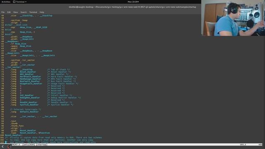Click the 103,1 cursor position indicator
265x149 pixels.
pyautogui.click(x=243, y=144)
